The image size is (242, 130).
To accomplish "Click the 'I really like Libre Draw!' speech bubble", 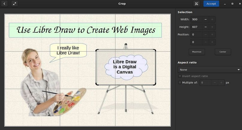I will coord(68,50).
